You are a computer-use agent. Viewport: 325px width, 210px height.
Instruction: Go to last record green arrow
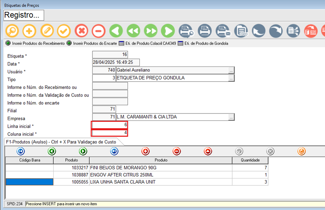(168, 31)
